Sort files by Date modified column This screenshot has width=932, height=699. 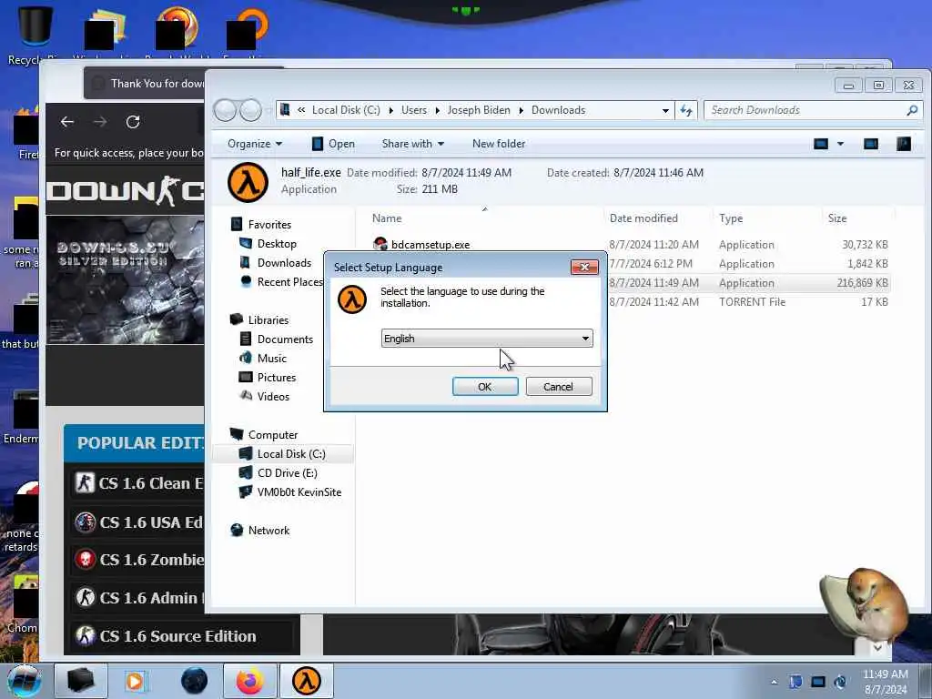coord(643,218)
